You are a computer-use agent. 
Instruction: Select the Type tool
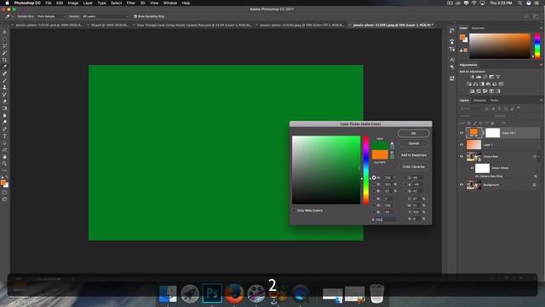tap(4, 136)
